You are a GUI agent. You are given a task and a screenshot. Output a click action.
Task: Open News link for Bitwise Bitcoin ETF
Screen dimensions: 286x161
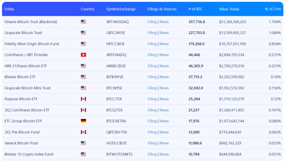coord(164,77)
